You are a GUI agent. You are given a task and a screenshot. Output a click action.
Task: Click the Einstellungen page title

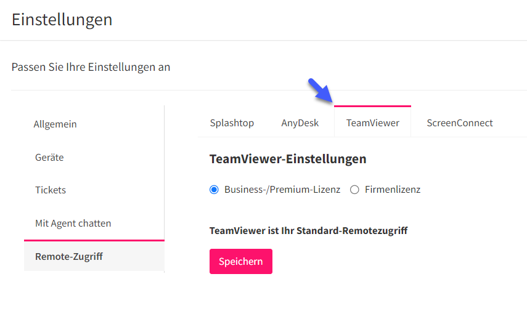click(62, 20)
